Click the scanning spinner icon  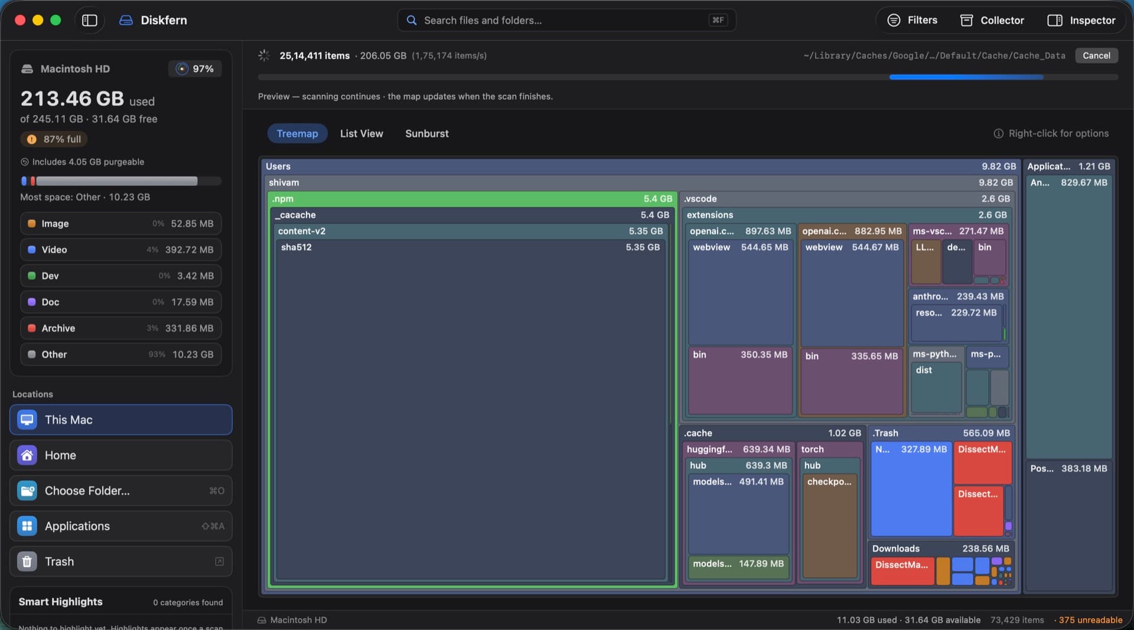(x=264, y=55)
